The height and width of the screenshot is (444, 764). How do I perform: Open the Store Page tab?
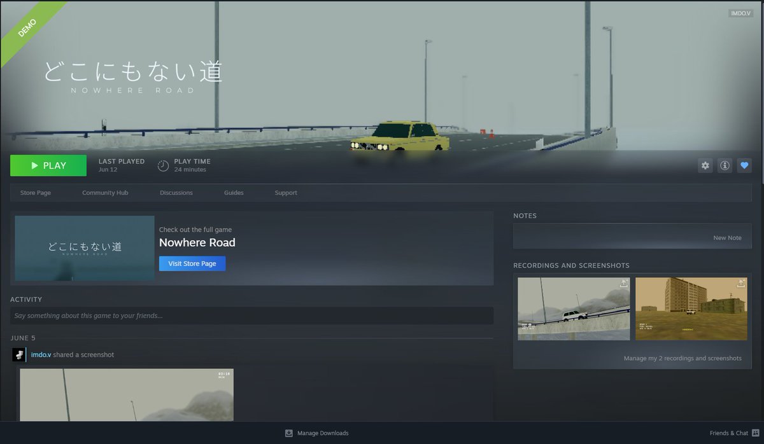pyautogui.click(x=36, y=193)
